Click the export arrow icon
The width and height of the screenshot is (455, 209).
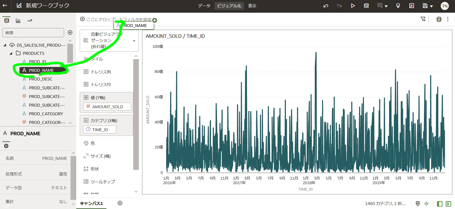click(411, 6)
